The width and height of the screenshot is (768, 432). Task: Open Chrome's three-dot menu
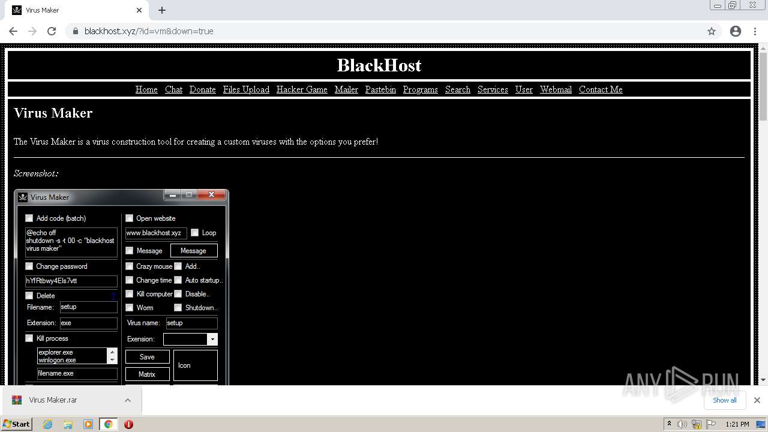coord(756,31)
